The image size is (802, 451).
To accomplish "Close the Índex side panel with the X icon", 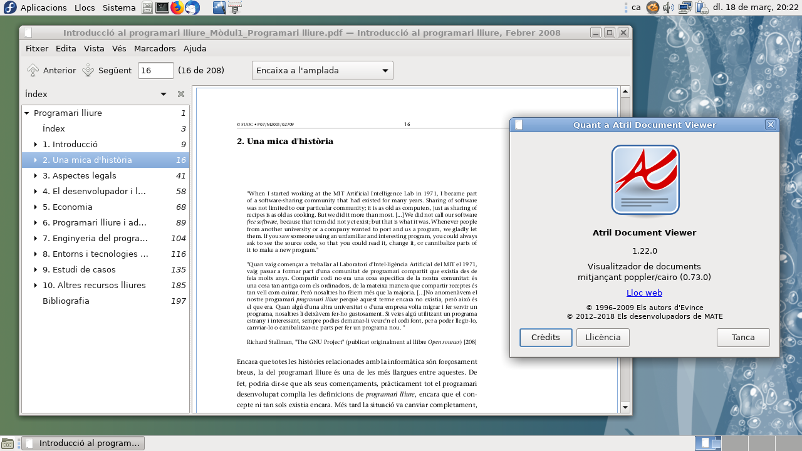I will tap(181, 94).
